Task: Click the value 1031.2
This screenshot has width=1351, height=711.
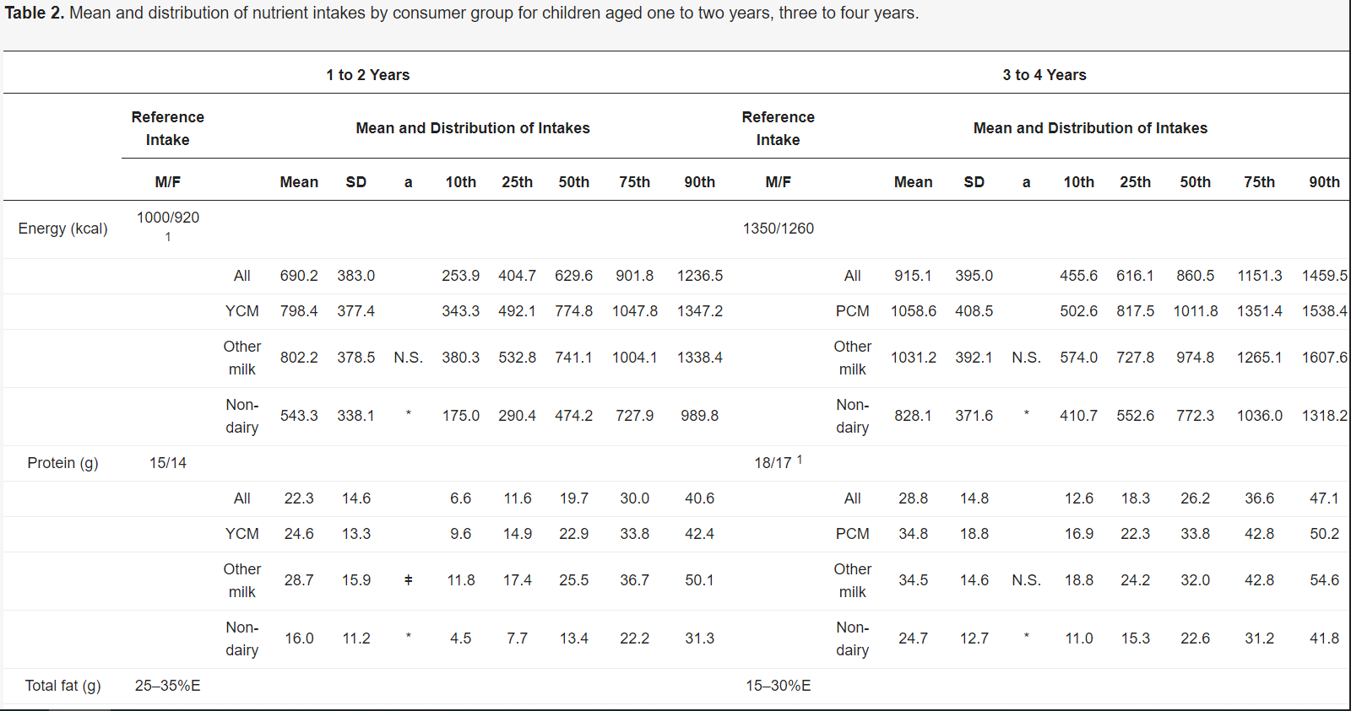Action: point(914,358)
